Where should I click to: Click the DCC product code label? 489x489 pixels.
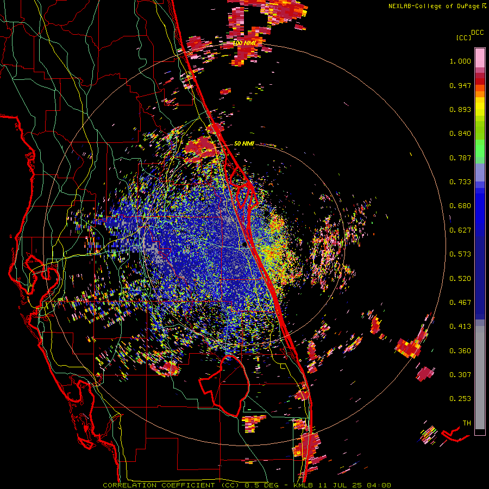pyautogui.click(x=478, y=33)
